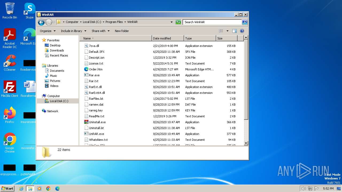This screenshot has width=342, height=192.
Task: Click the file list scroll down arrow
Action: [246, 143]
